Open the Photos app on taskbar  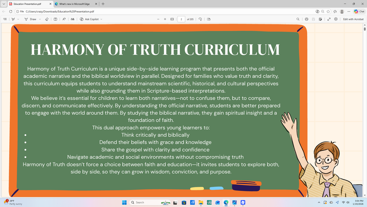pyautogui.click(x=234, y=202)
